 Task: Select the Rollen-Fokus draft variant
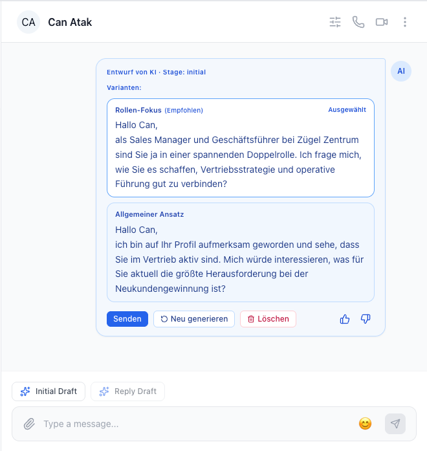[x=240, y=148]
